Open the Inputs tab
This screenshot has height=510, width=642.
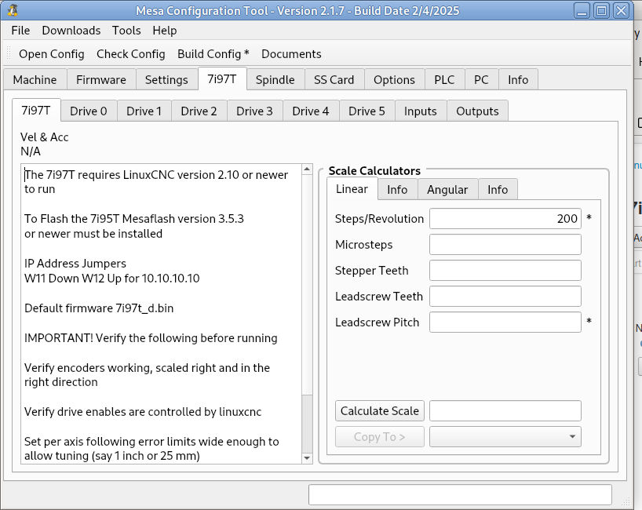coord(421,111)
